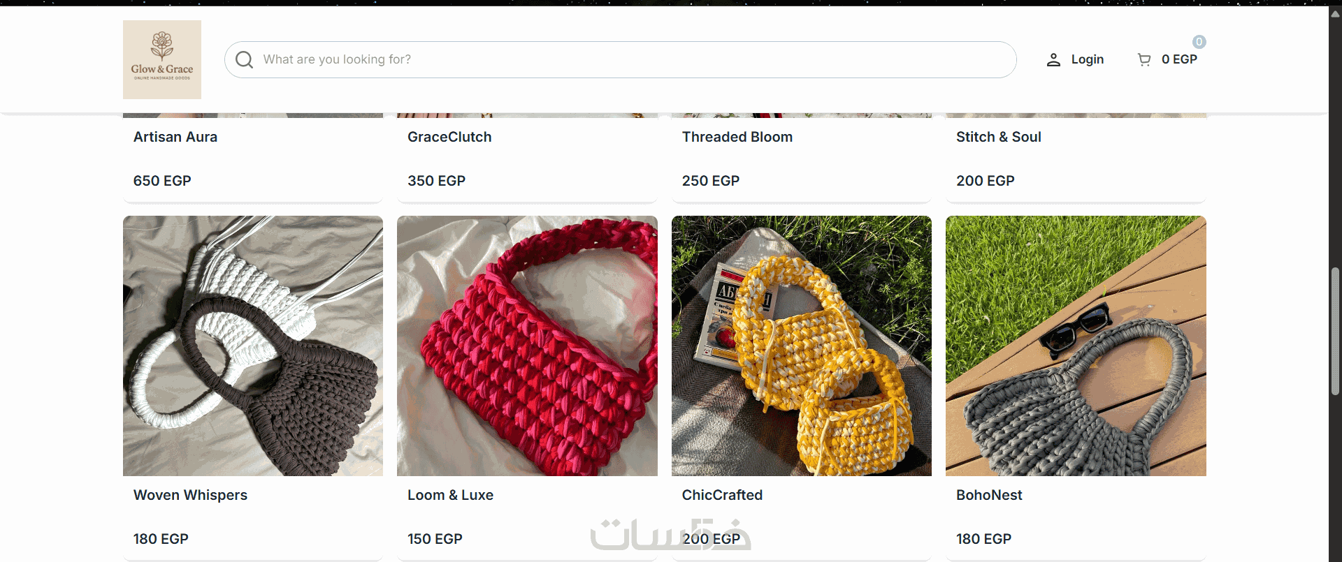
Task: Click the cart item count badge
Action: (1199, 42)
